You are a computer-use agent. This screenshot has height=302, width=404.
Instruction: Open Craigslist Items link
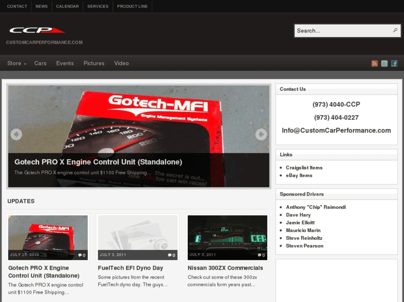click(304, 167)
